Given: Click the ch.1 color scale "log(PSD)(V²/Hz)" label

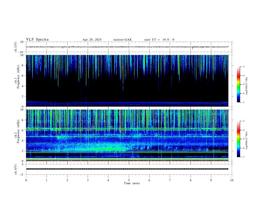Looking at the screenshot, I should (246, 86).
